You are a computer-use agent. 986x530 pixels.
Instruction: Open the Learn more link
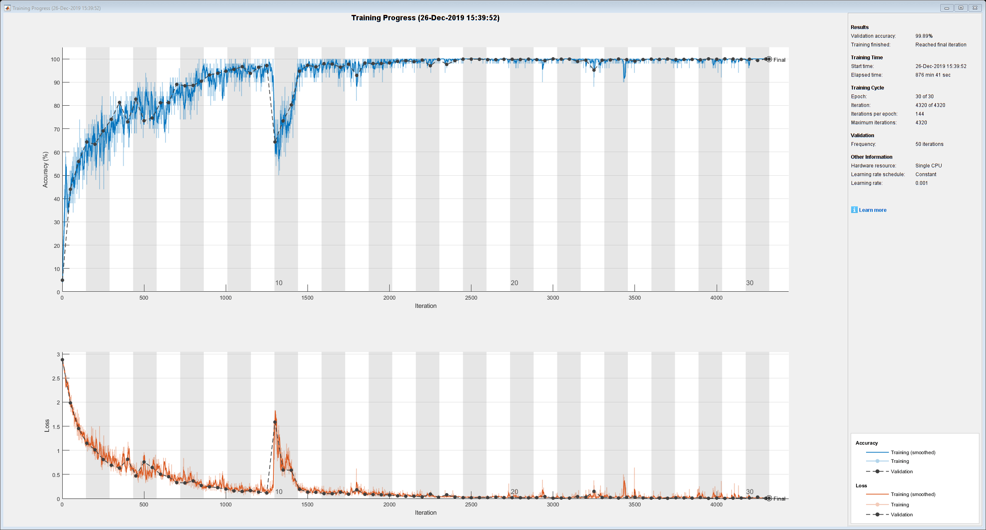pos(872,210)
